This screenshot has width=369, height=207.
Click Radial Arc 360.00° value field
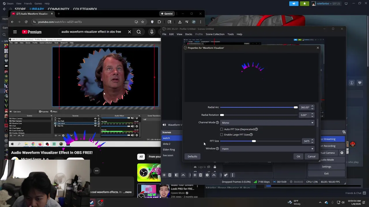pyautogui.click(x=305, y=108)
